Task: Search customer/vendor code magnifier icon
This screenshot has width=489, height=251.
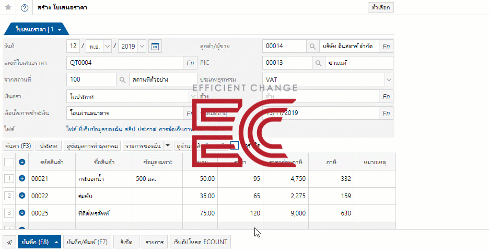Action: [312, 46]
